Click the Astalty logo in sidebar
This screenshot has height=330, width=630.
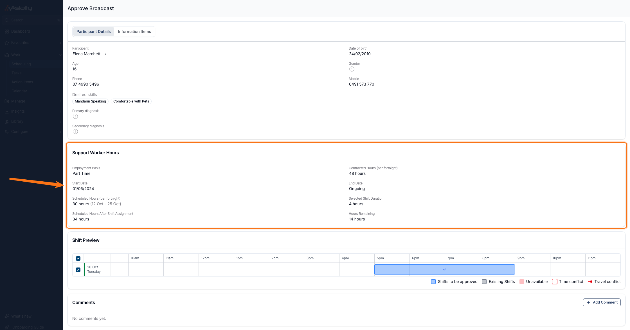coord(19,8)
